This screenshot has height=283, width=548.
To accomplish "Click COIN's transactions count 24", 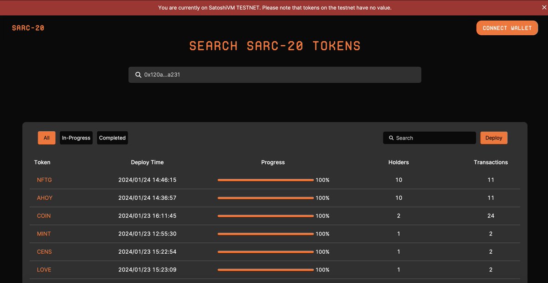I will (x=491, y=216).
